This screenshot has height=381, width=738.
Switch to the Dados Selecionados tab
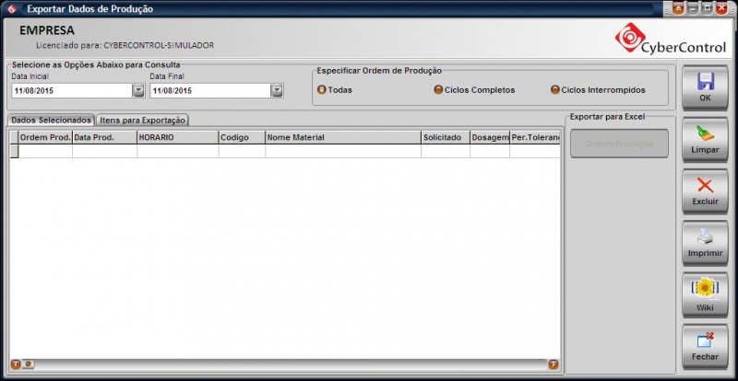[x=51, y=121]
